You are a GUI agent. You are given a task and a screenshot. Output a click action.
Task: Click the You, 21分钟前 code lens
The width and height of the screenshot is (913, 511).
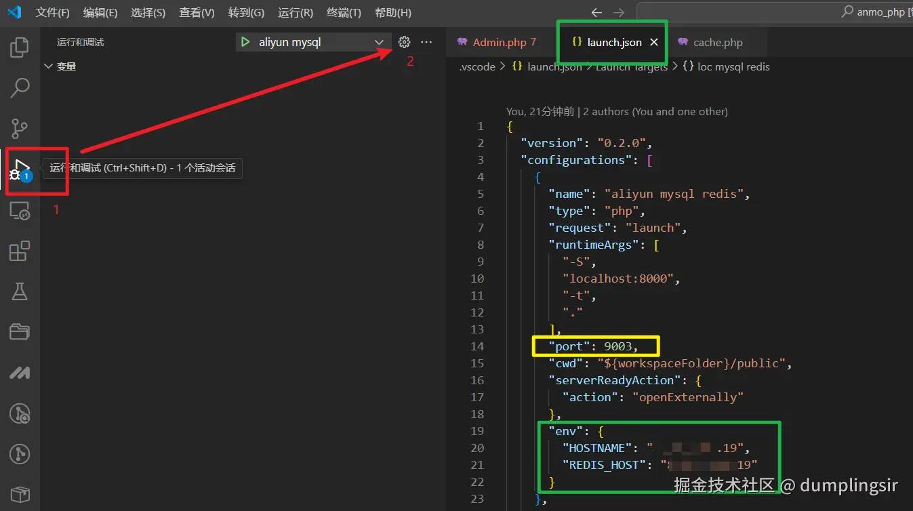tap(540, 111)
